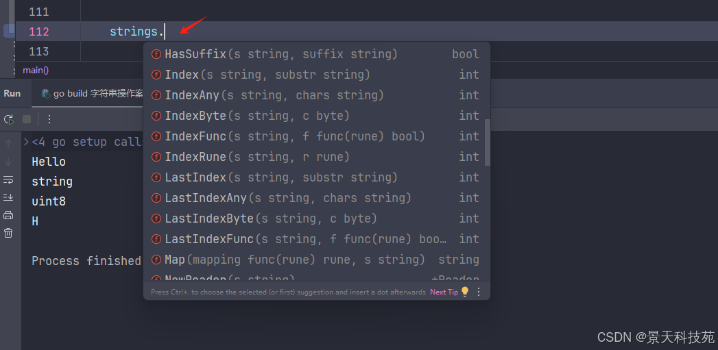Select the Map function suggestion
Screen dimensions: 718x350
175,260
